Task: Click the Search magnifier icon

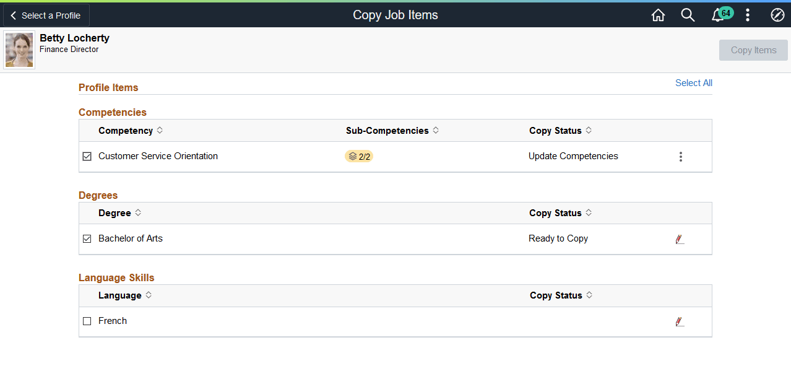Action: pos(688,14)
